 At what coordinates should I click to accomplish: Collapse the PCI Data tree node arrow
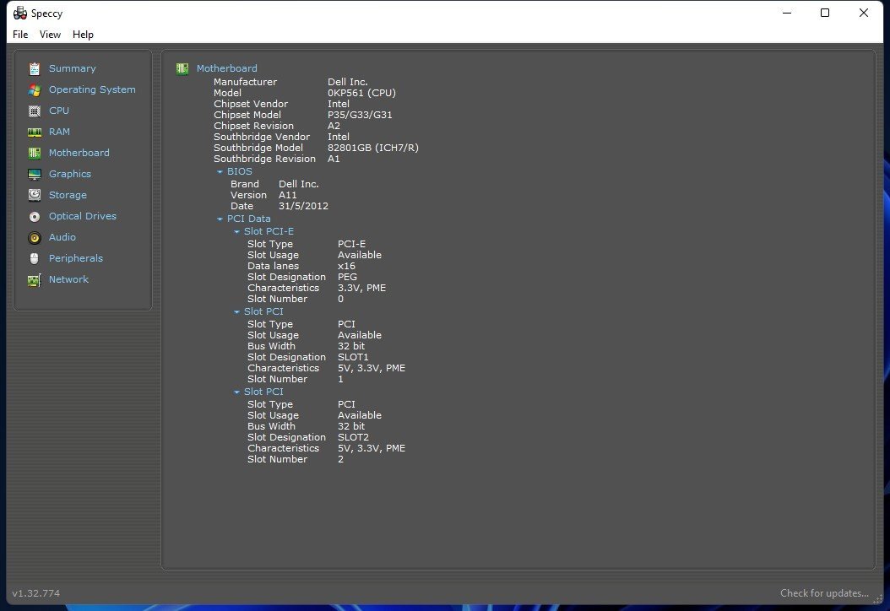[220, 219]
